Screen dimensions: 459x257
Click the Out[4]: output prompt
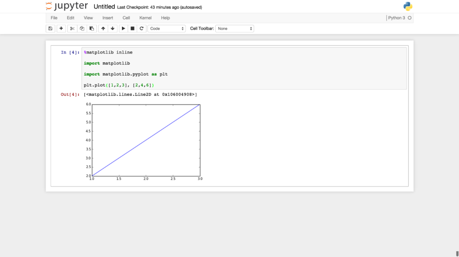[70, 95]
